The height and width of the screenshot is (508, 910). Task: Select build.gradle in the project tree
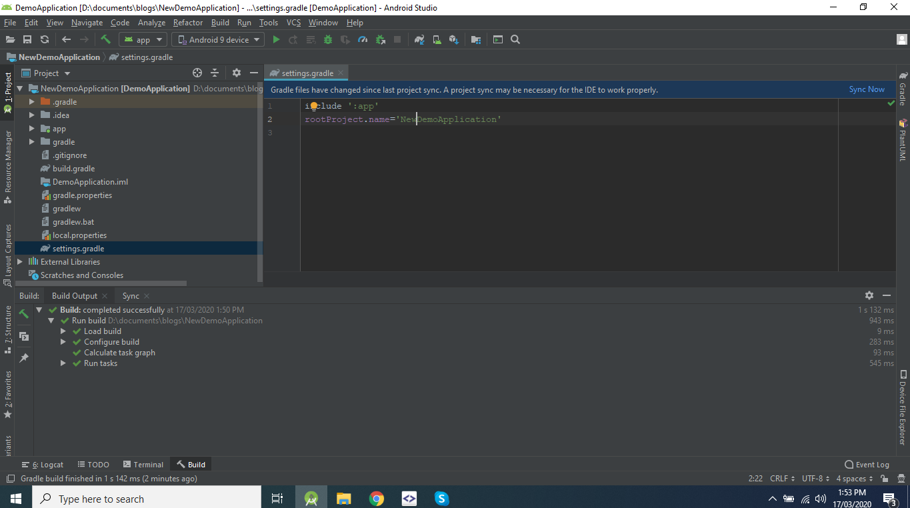pyautogui.click(x=73, y=169)
